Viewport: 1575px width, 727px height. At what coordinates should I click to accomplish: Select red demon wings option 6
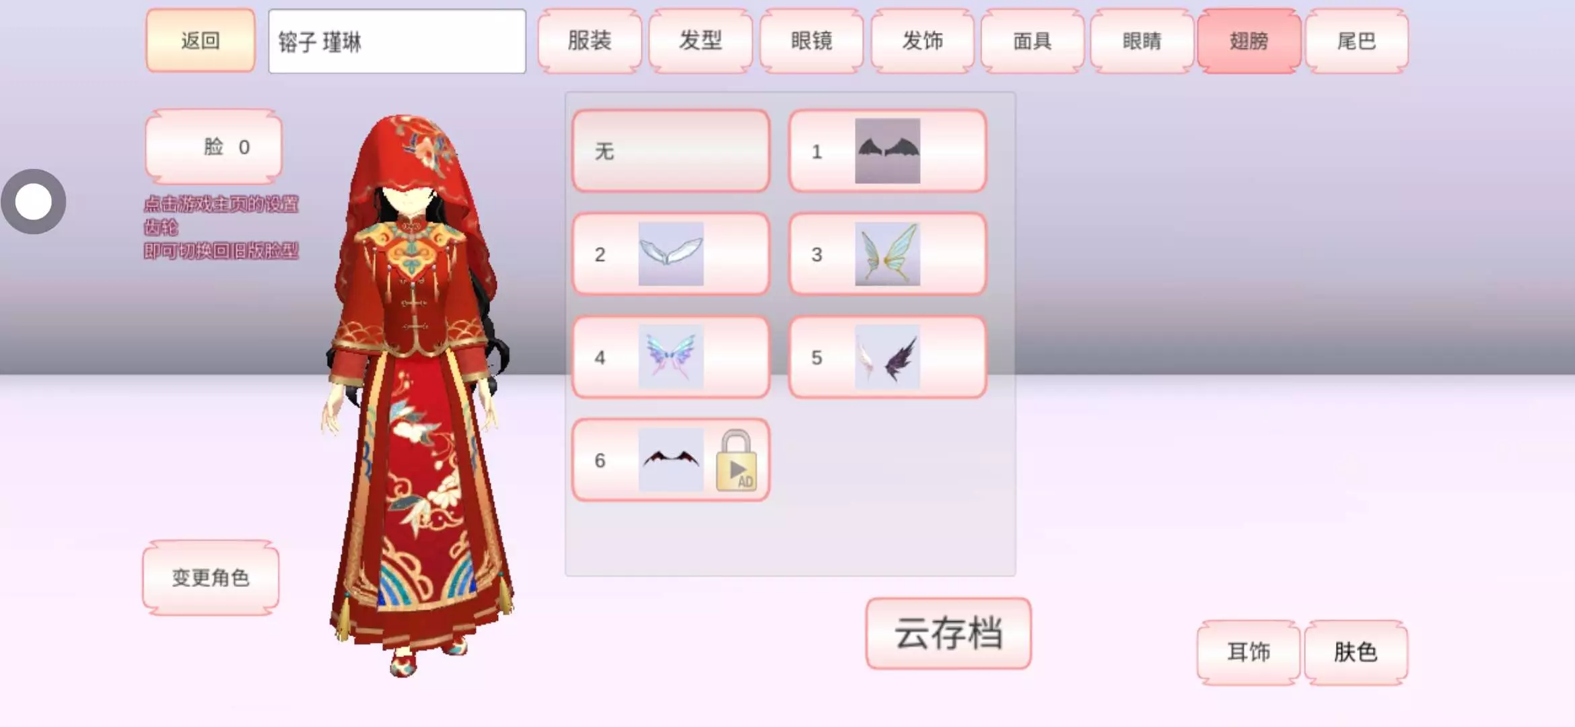point(670,460)
